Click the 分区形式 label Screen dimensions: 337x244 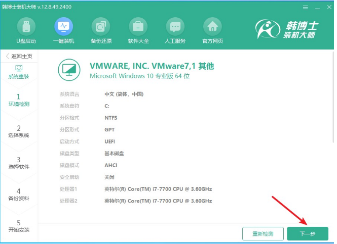pyautogui.click(x=69, y=130)
